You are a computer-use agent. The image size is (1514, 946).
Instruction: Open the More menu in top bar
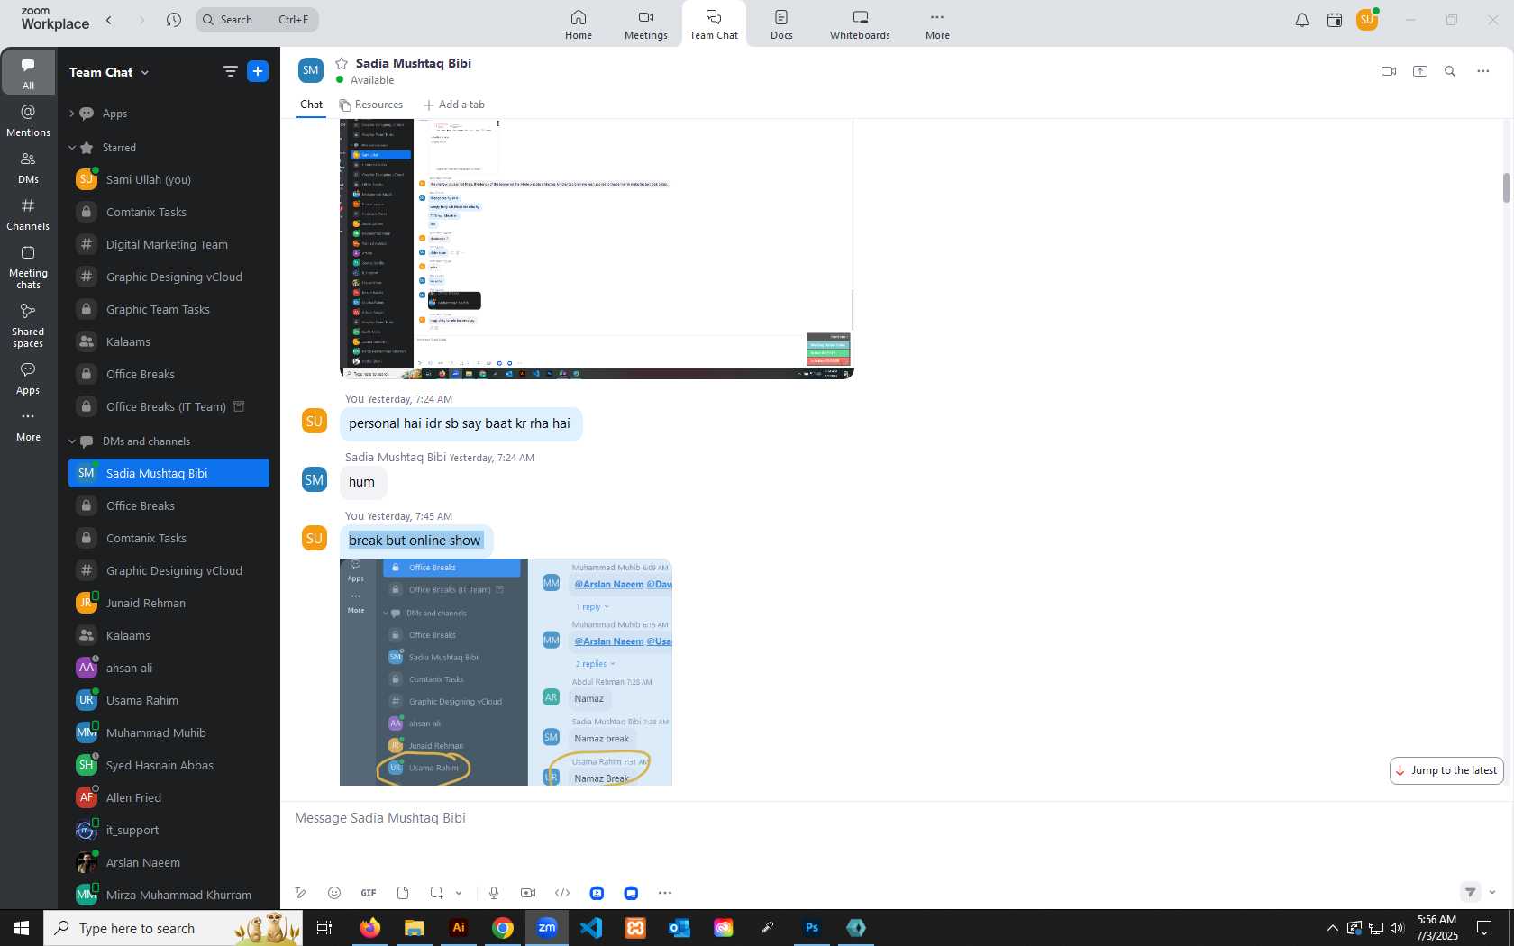pyautogui.click(x=937, y=24)
